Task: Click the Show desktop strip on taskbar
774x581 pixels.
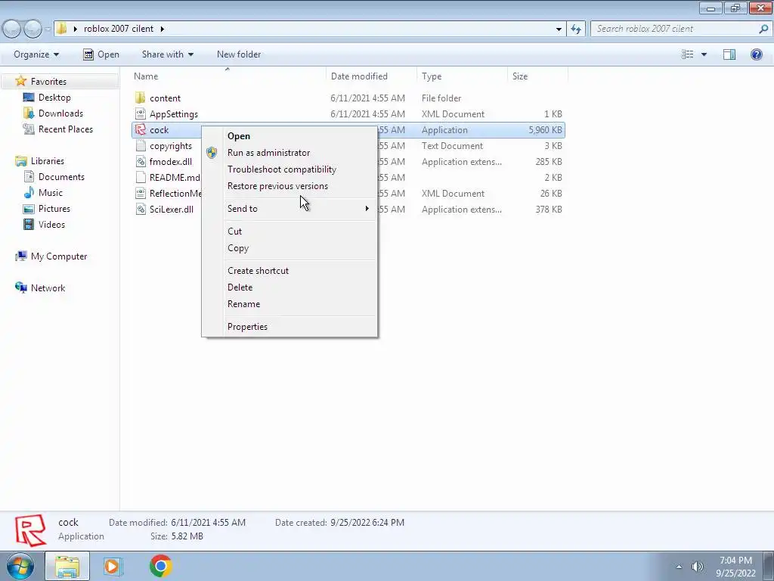Action: 769,566
